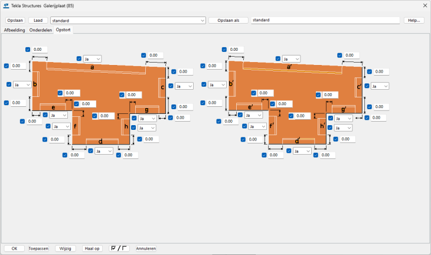Click upstand d' label in right diagram
431x255 pixels.
[x=297, y=141]
